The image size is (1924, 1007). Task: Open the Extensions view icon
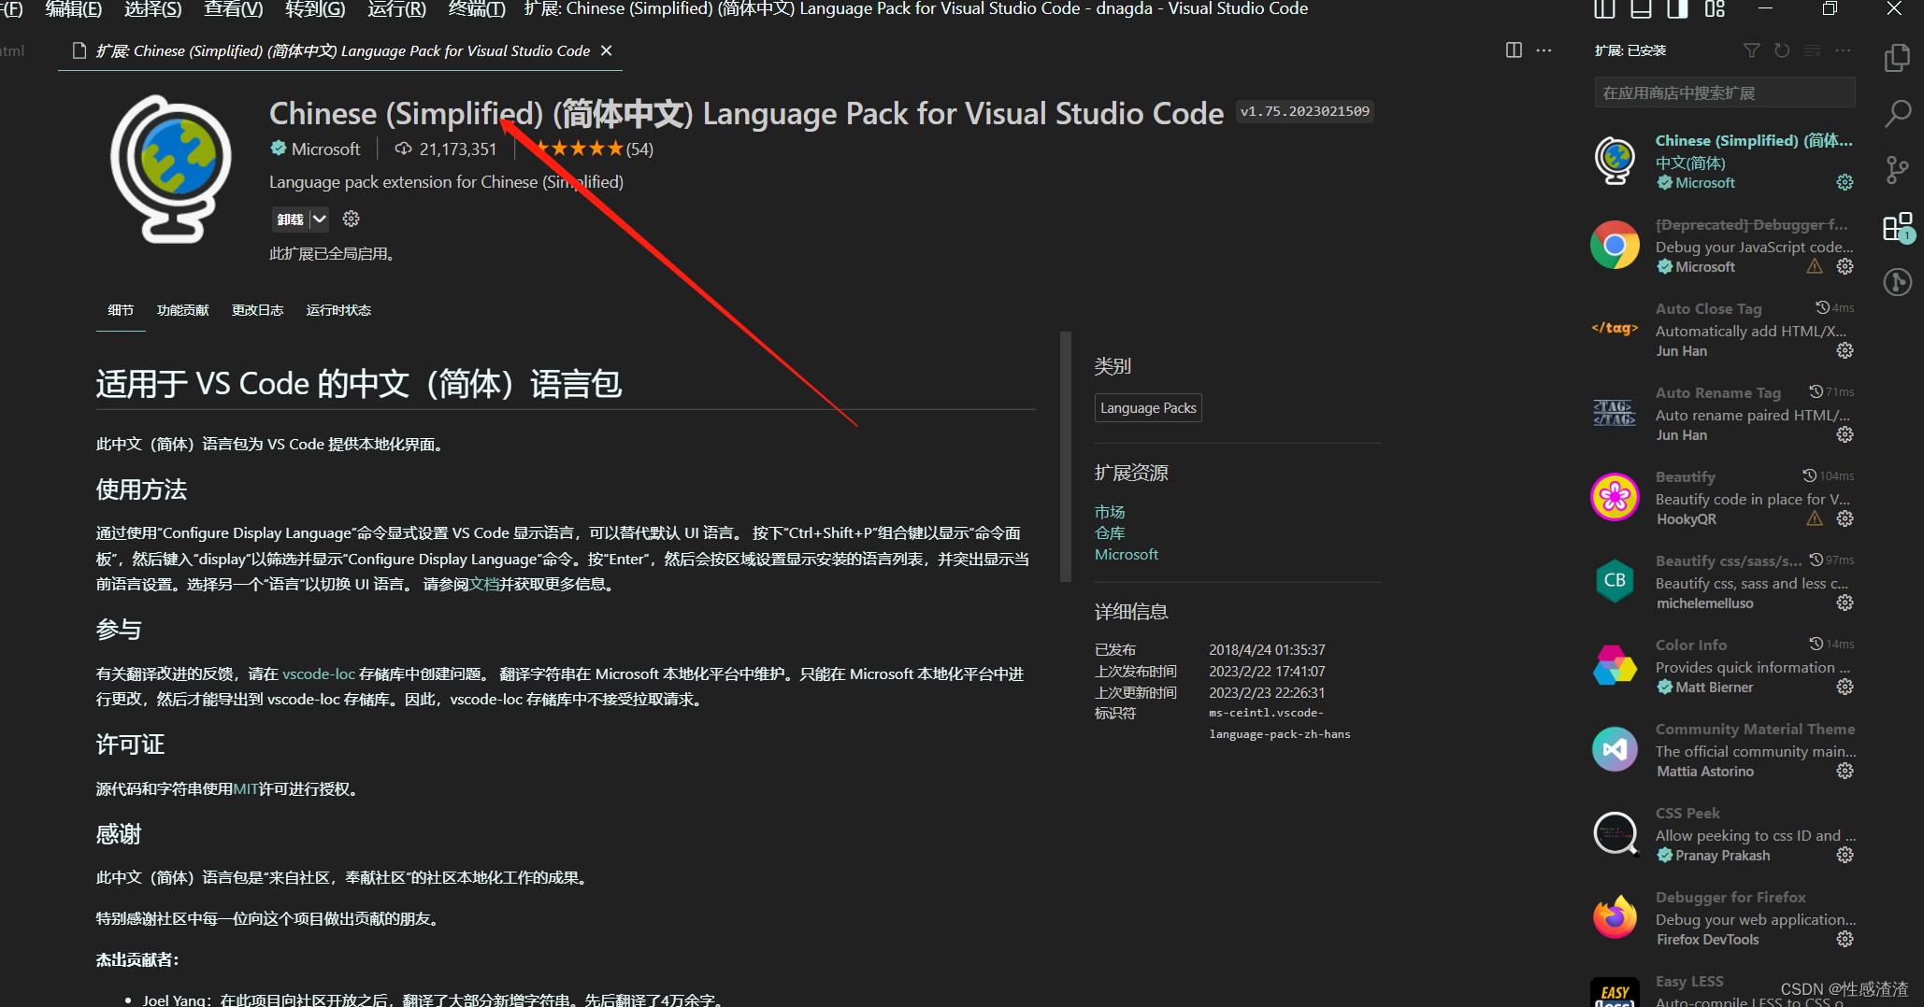click(x=1898, y=226)
